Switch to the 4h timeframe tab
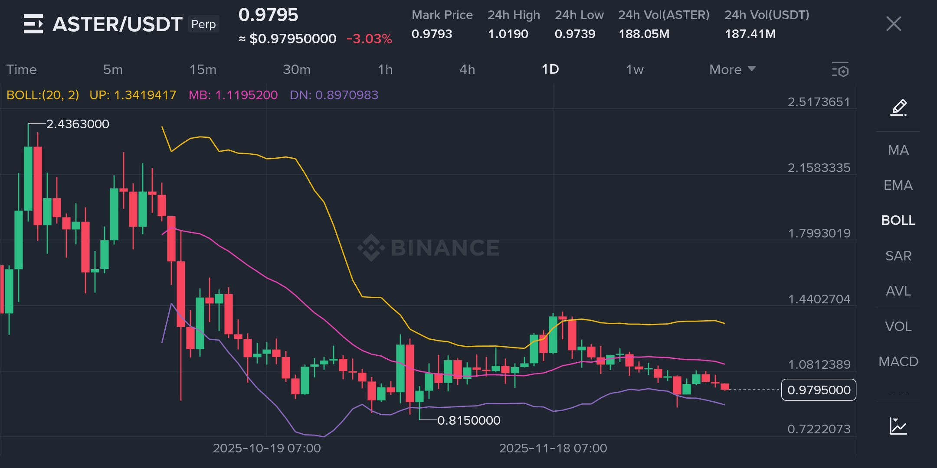This screenshot has width=937, height=468. coord(467,69)
